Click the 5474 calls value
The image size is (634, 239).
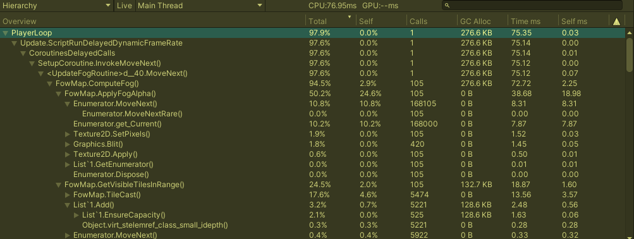(x=419, y=195)
